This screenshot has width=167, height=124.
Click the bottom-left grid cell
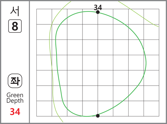(x=44, y=109)
